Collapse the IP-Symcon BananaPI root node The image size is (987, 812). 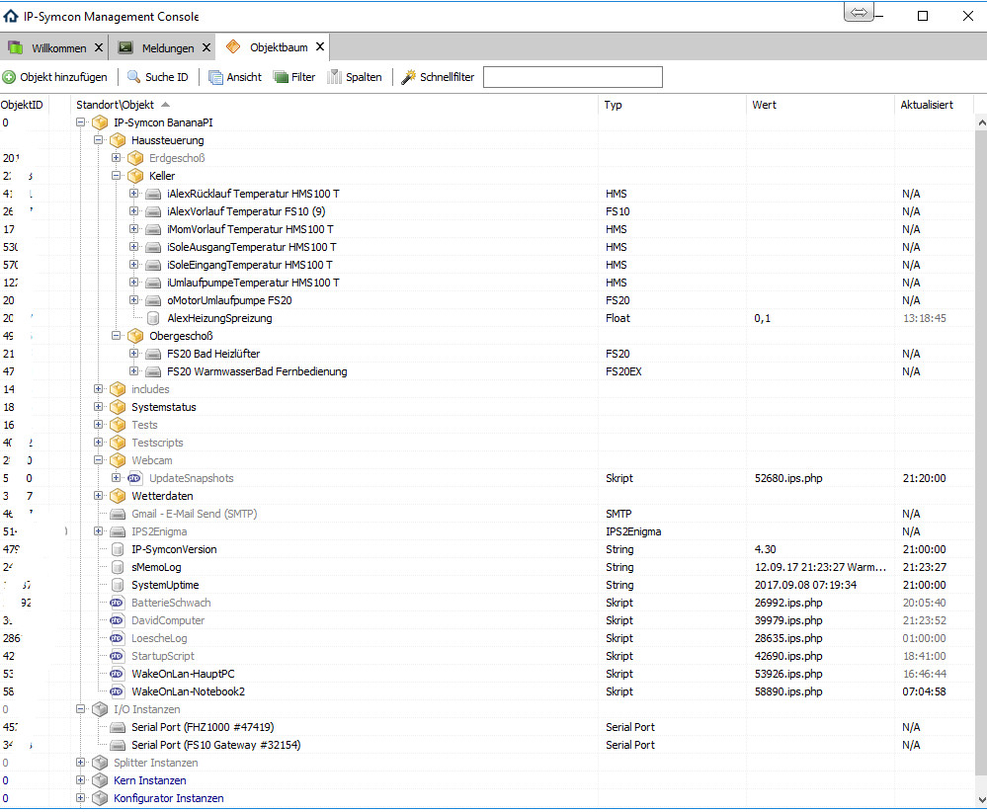click(x=81, y=122)
